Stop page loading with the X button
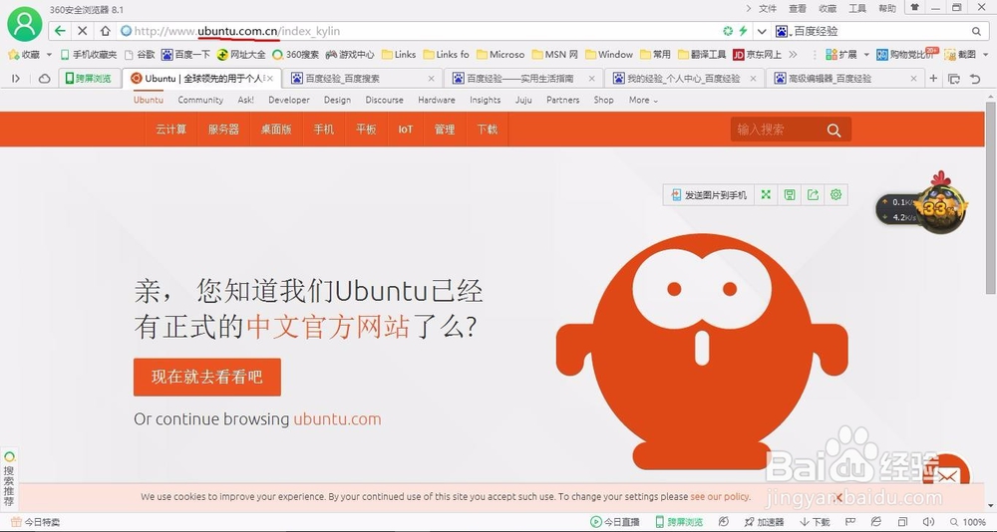This screenshot has width=997, height=532. (x=82, y=31)
